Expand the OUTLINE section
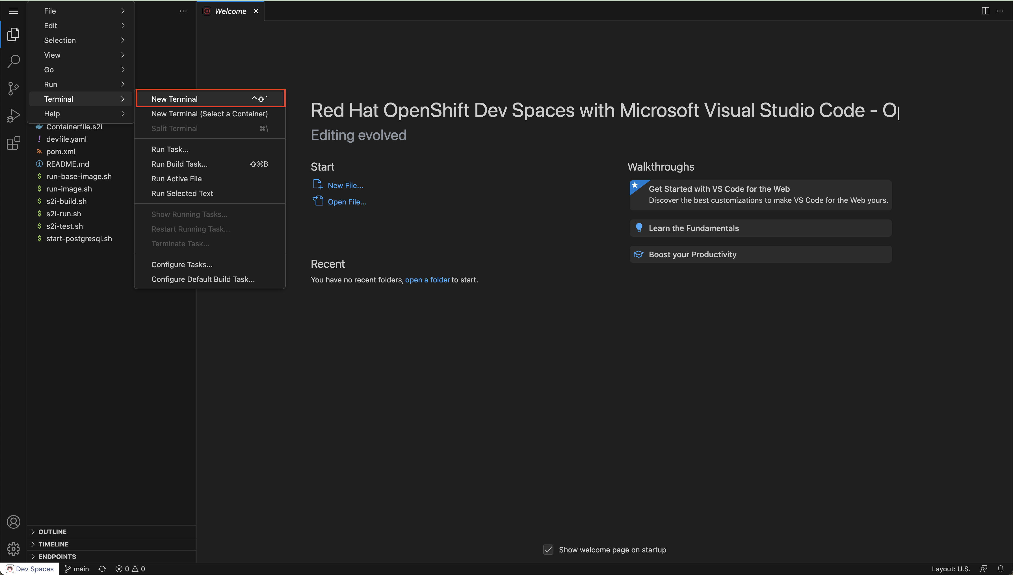This screenshot has height=575, width=1013. (x=111, y=532)
